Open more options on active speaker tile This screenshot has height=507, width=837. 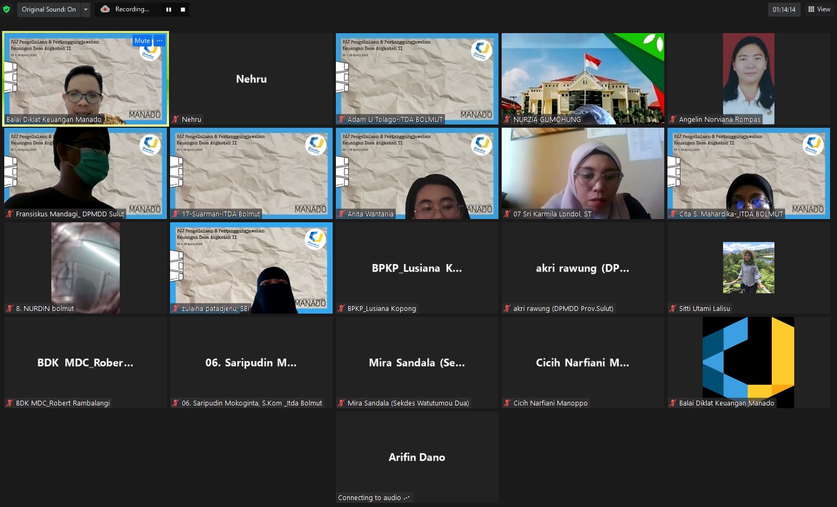pyautogui.click(x=159, y=41)
